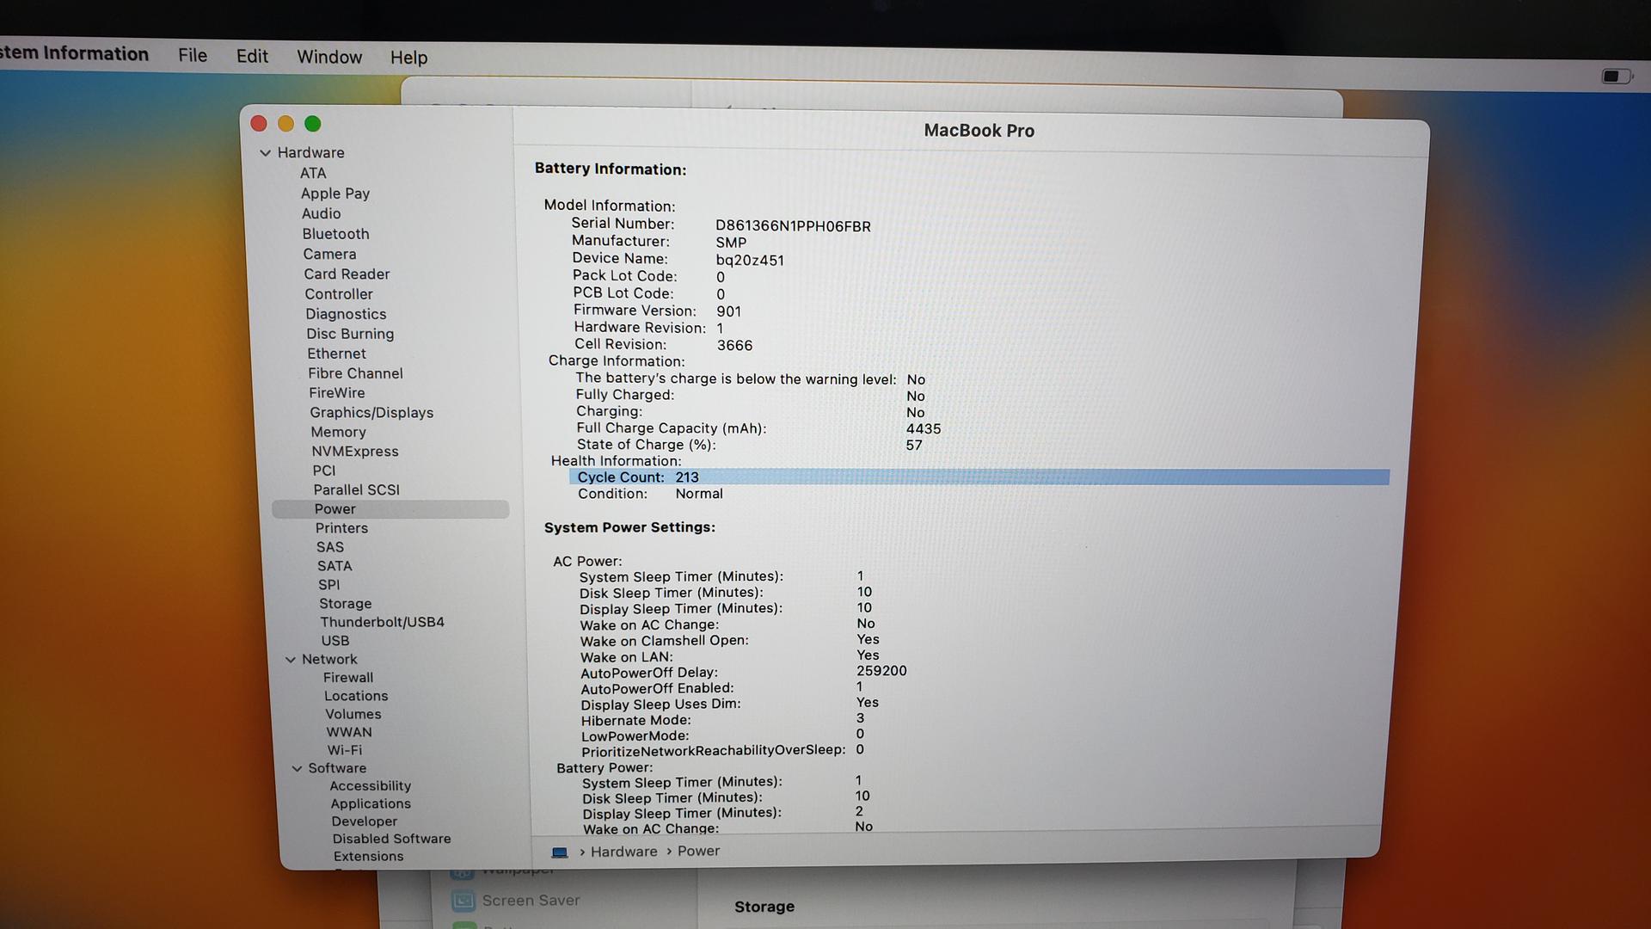Select FireWire in the sidebar
Viewport: 1651px width, 929px height.
336,393
